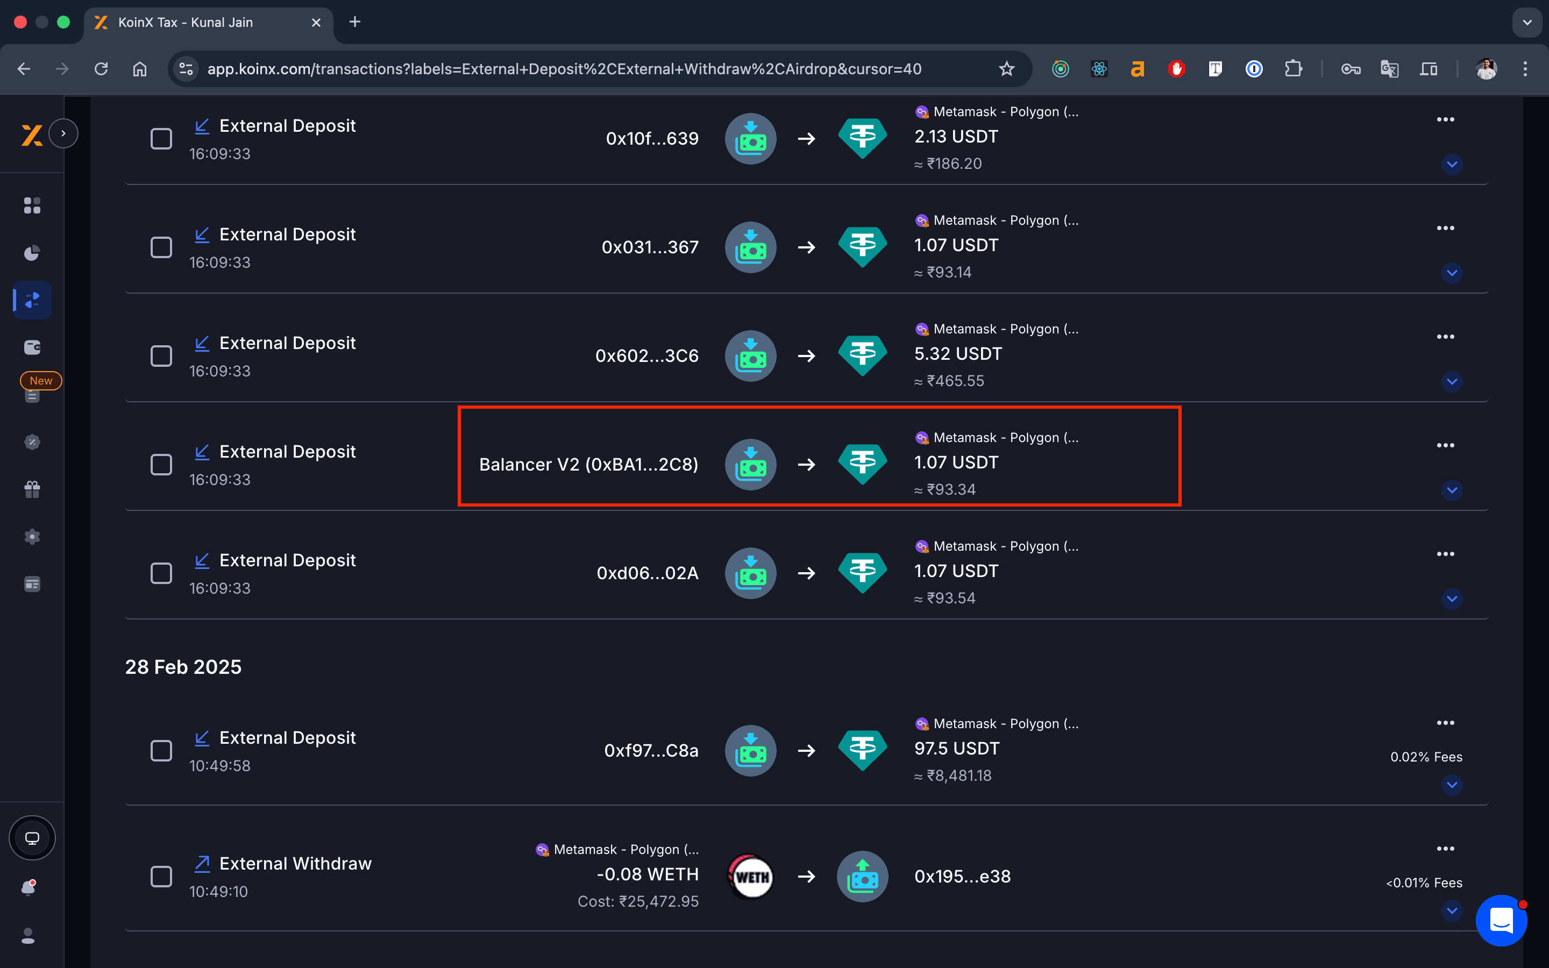Select the 2.13 USDT deposit checkbox
This screenshot has width=1549, height=968.
tap(161, 139)
